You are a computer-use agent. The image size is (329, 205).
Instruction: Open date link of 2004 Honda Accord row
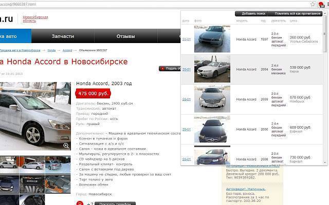click(186, 69)
